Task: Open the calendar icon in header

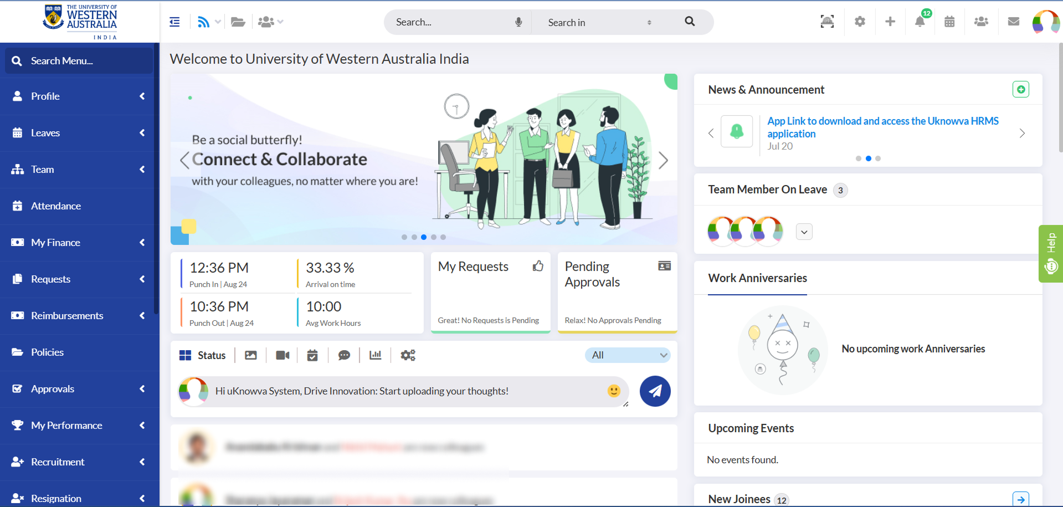Action: [x=949, y=22]
